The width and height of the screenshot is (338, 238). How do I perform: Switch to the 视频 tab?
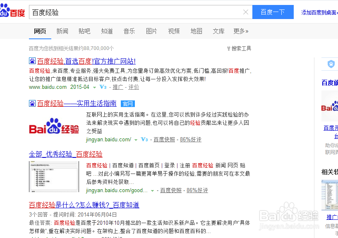(174, 31)
